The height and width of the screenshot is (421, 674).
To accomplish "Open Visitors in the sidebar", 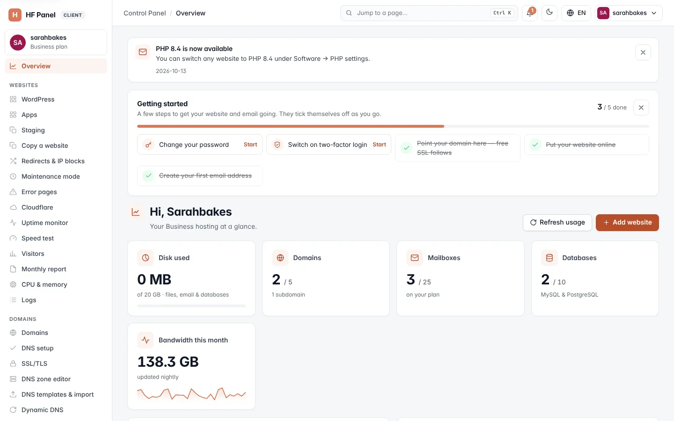I will coord(56,254).
